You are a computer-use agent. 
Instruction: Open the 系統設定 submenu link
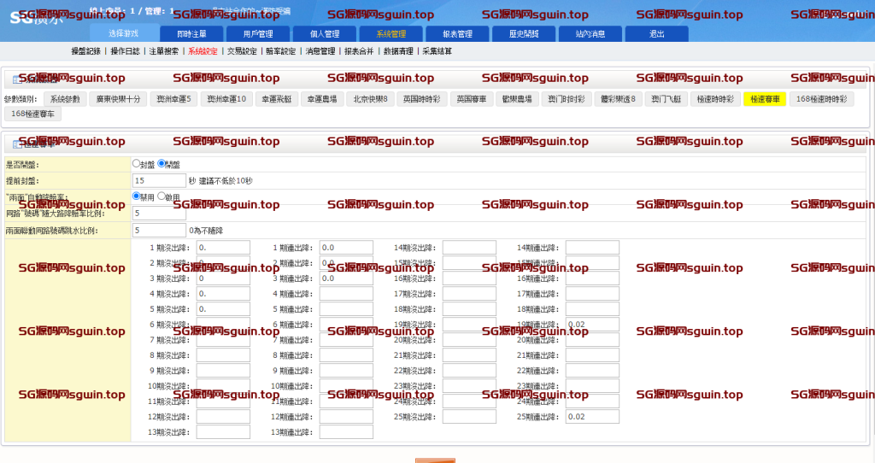tap(203, 51)
